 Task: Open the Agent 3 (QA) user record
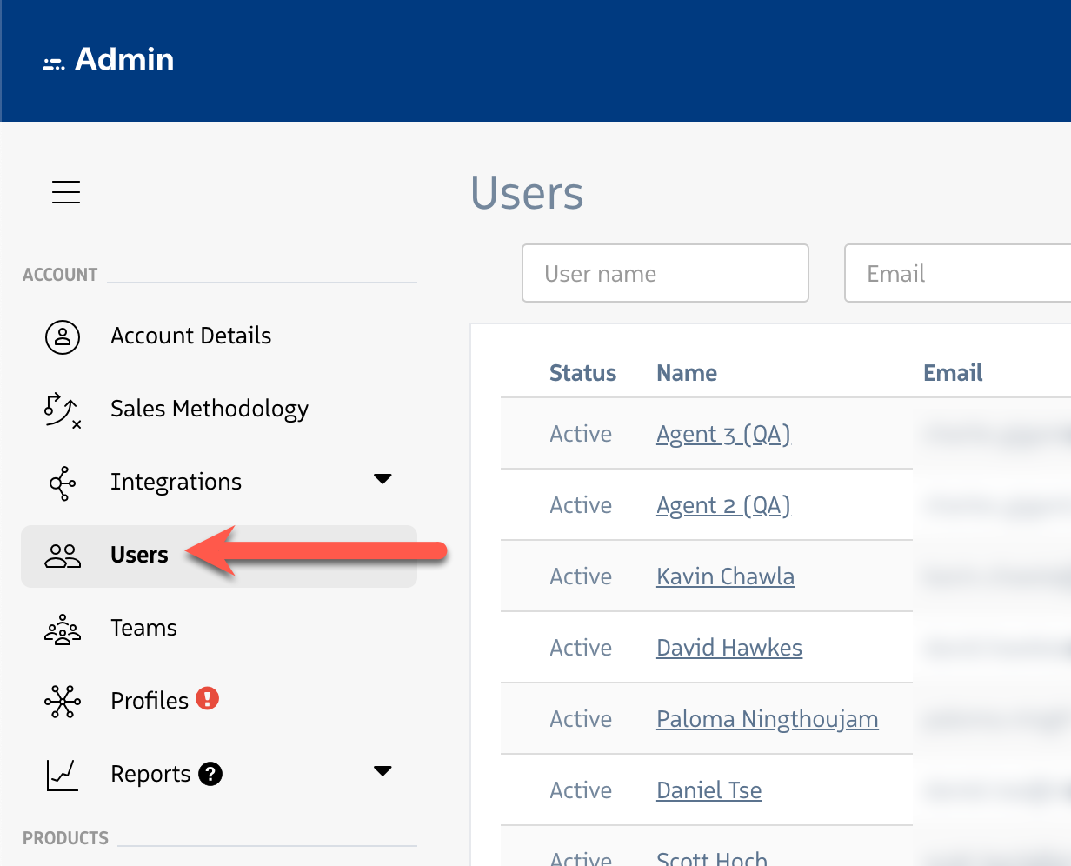[x=722, y=434]
